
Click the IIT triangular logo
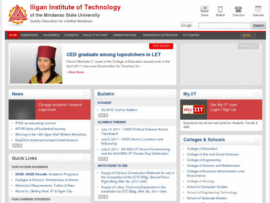(x=18, y=14)
